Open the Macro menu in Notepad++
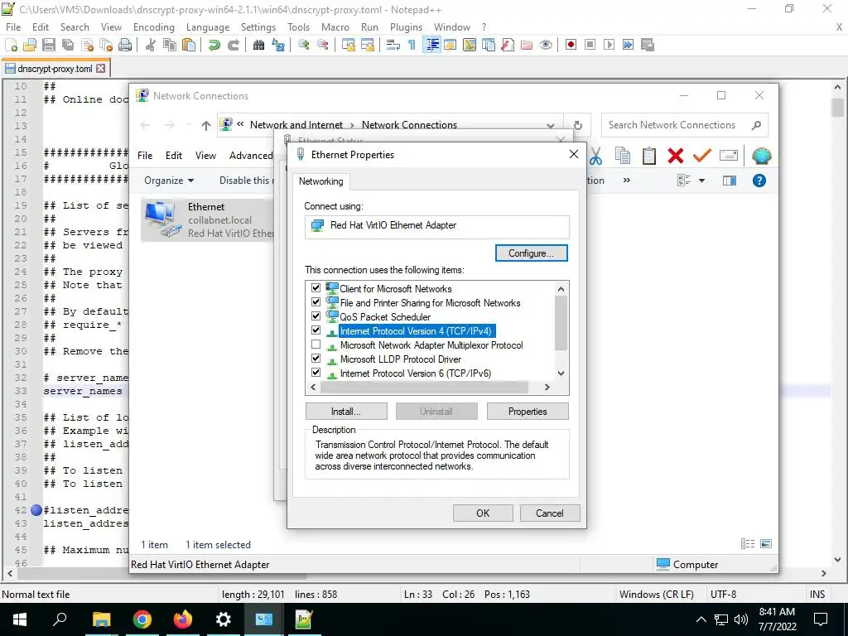 tap(335, 27)
